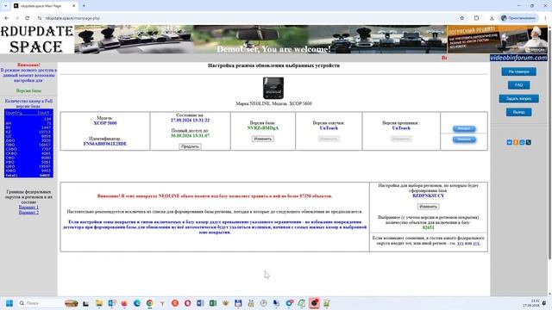Bookmark this page with the star icon

pos(462,18)
